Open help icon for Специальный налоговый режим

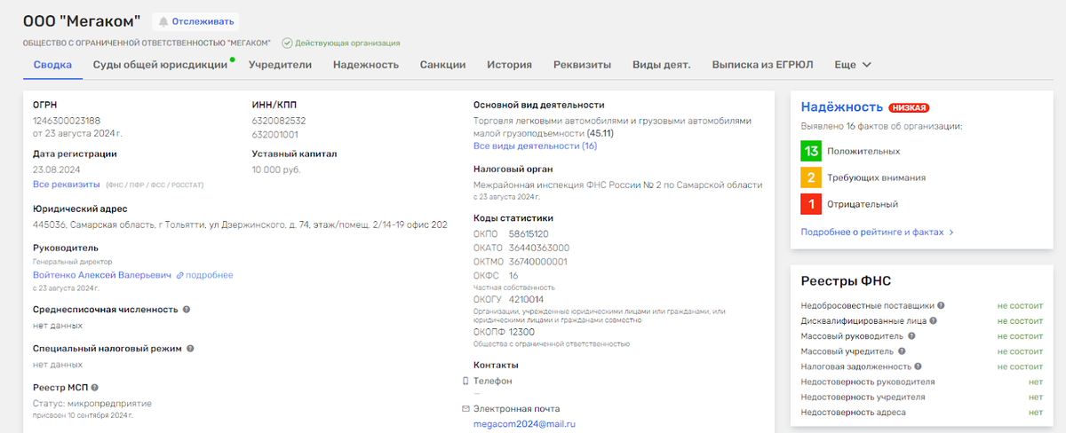pyautogui.click(x=191, y=349)
